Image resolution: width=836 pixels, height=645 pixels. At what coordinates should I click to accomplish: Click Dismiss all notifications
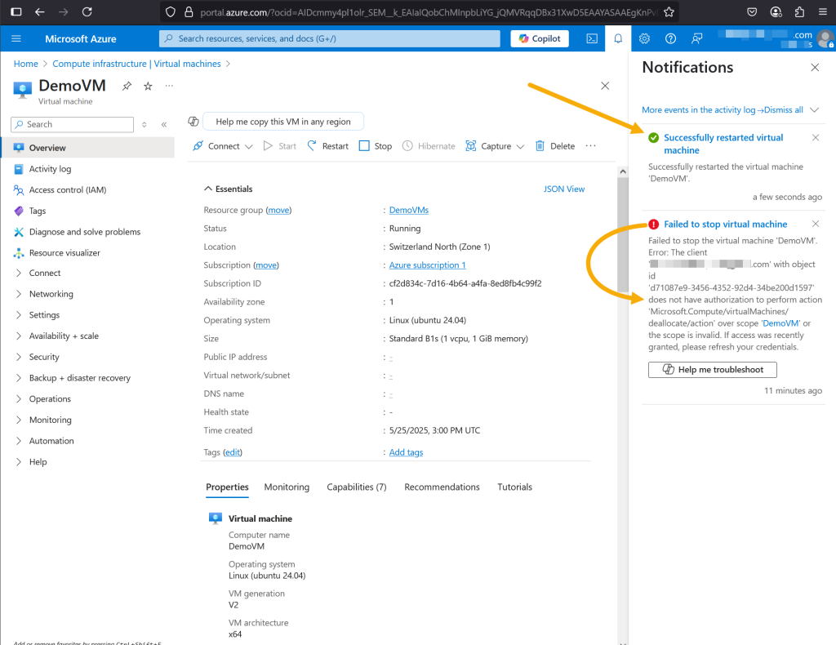click(x=783, y=109)
